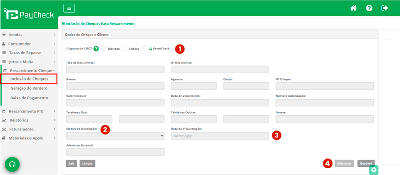Click the Taxas de Repasse list icon
Image resolution: width=400 pixels, height=175 pixels.
[x=4, y=52]
